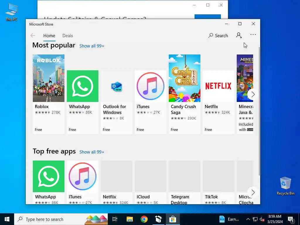300x225 pixels.
Task: Open the Earn... news widget in taskbar
Action: (x=229, y=219)
